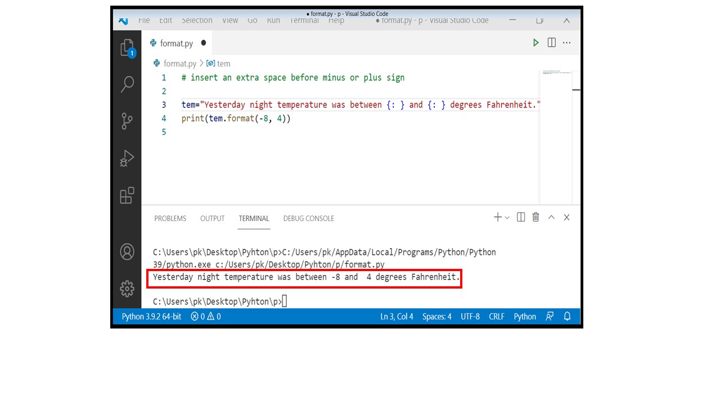Open the Terminal menu
The image size is (720, 405).
pos(304,20)
